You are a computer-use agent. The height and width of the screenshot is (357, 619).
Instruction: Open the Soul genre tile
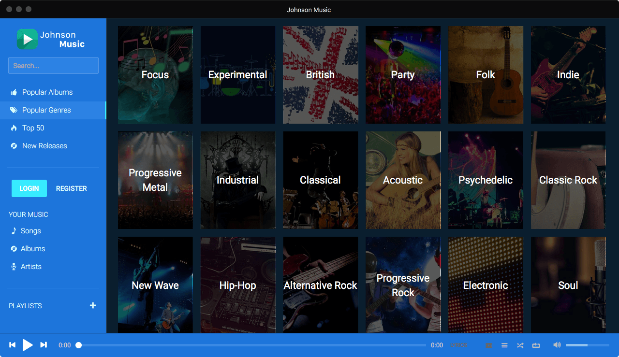(568, 285)
